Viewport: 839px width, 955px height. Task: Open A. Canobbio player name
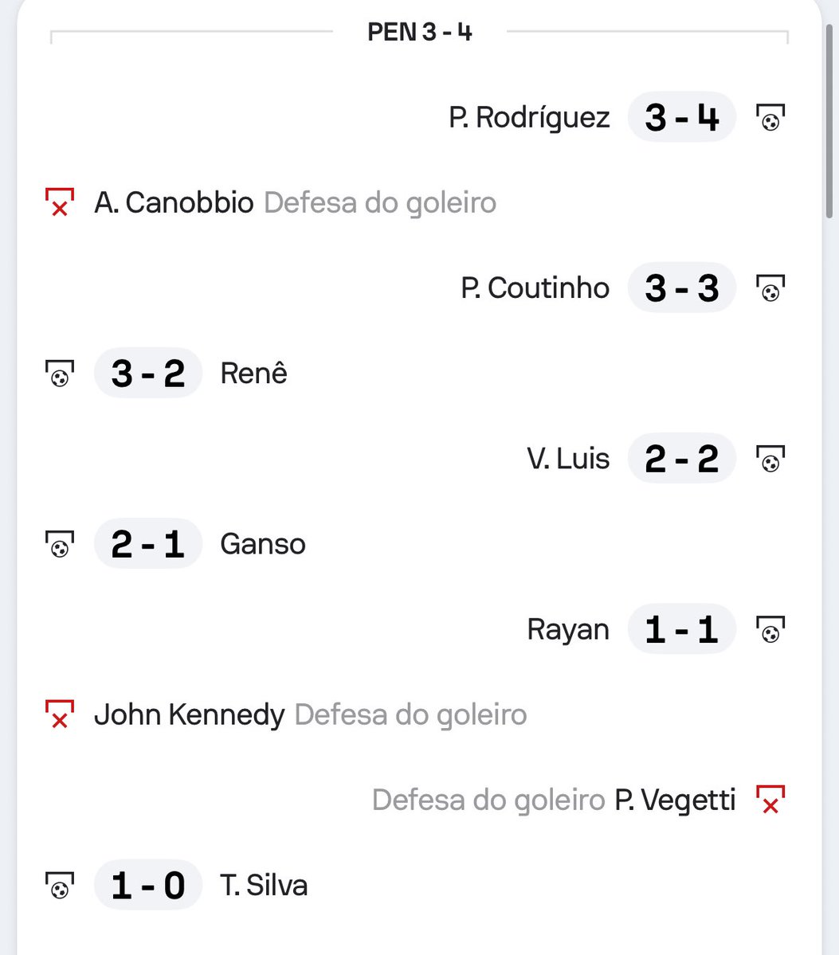[174, 202]
